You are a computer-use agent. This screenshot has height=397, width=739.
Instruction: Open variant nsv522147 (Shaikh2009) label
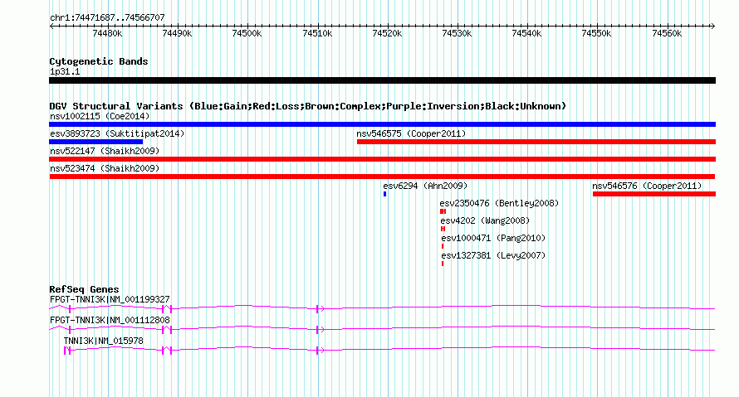(x=105, y=151)
